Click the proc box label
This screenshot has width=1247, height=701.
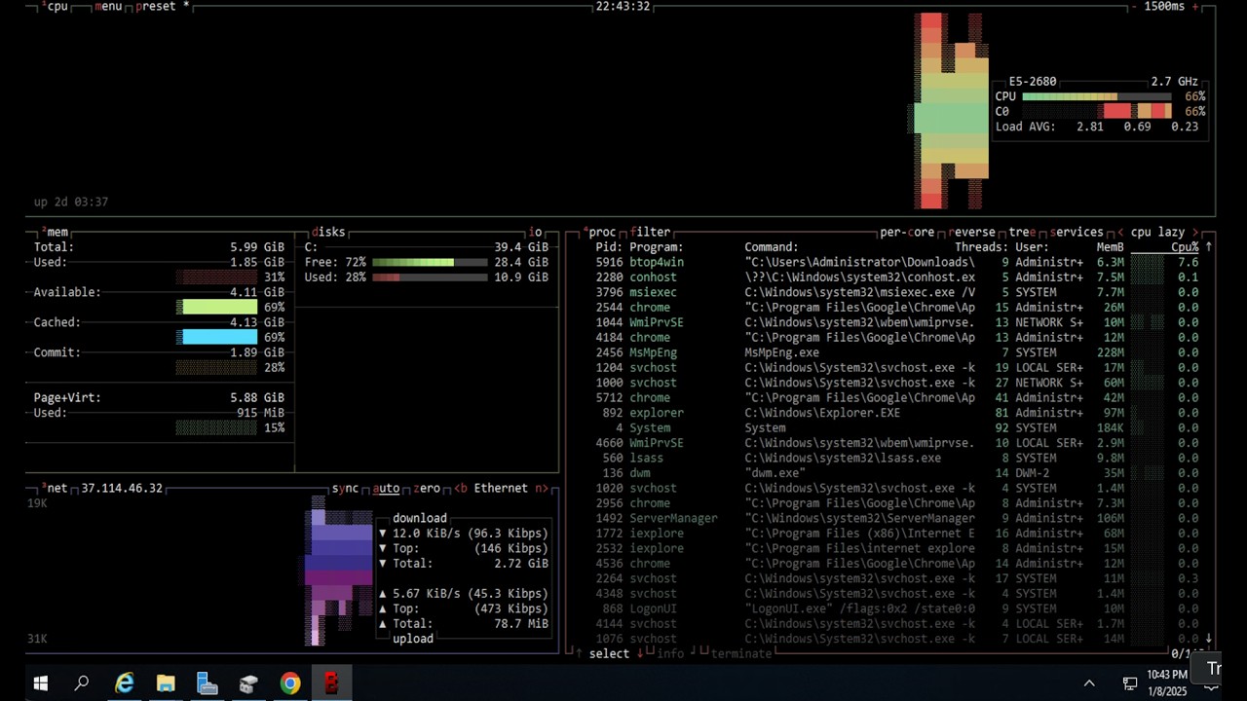(x=601, y=233)
